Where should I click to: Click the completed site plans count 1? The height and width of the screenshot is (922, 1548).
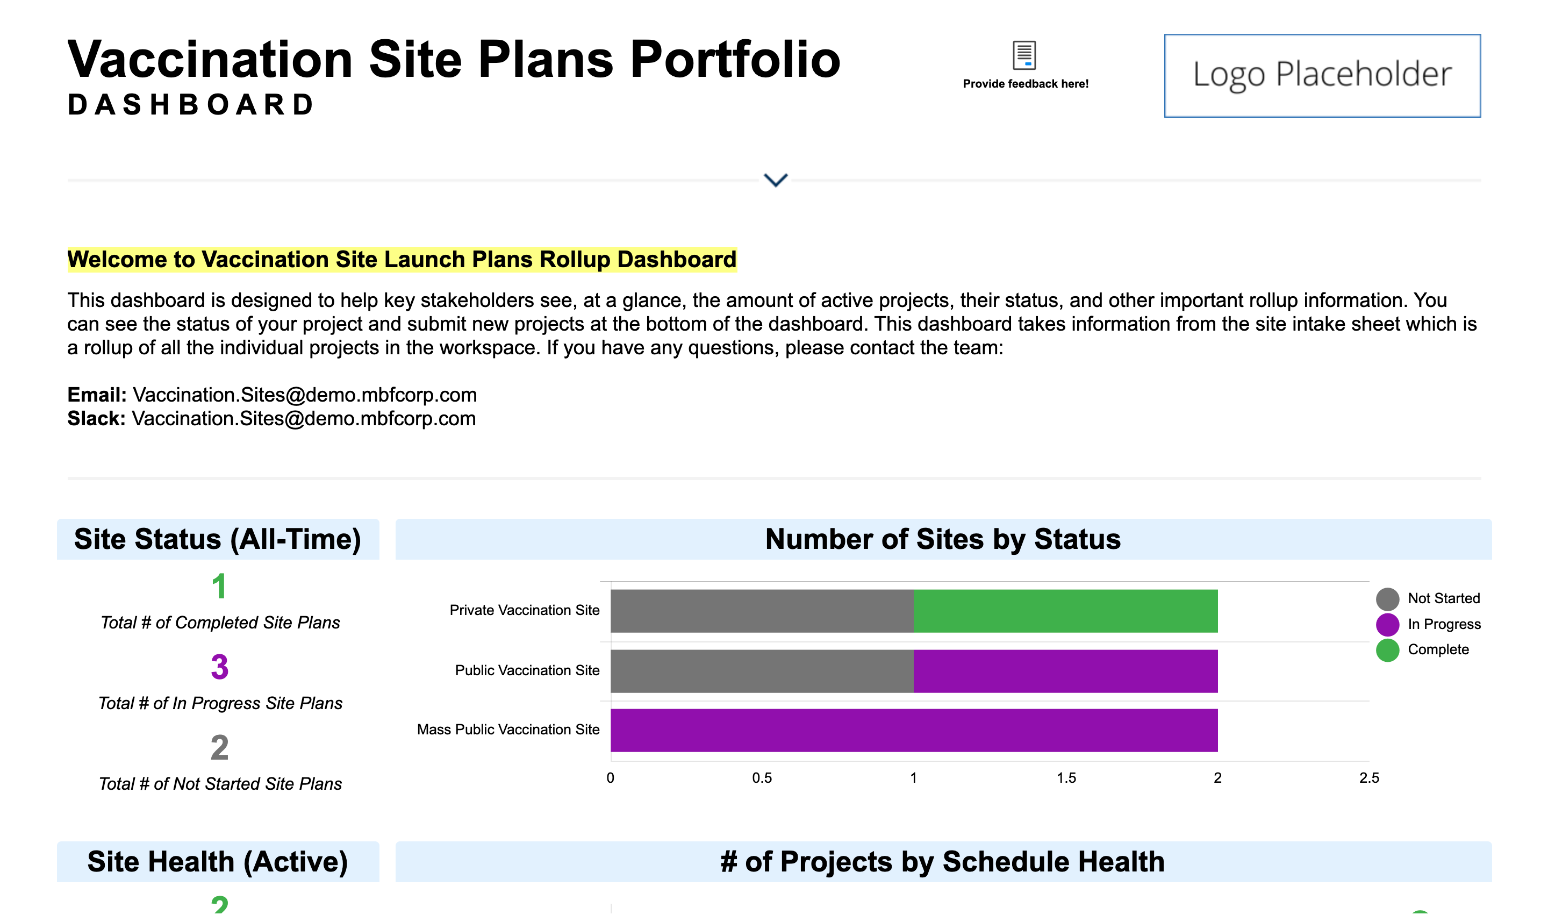click(x=219, y=587)
